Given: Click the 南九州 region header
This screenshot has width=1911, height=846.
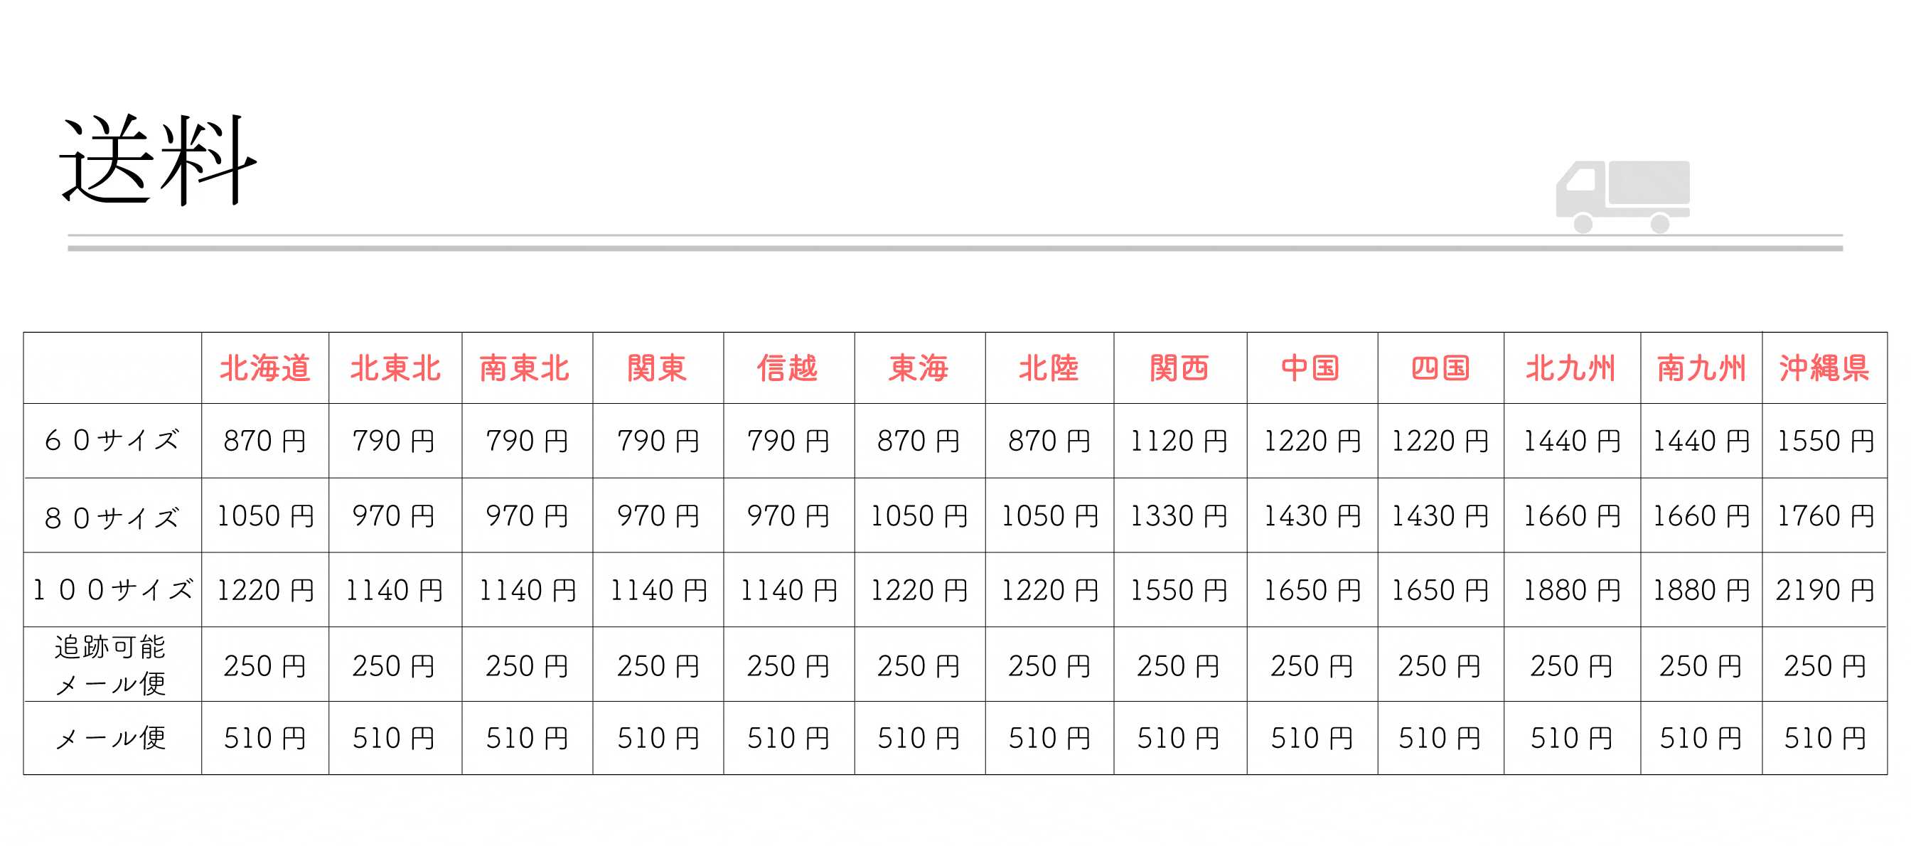Looking at the screenshot, I should click(x=1701, y=369).
